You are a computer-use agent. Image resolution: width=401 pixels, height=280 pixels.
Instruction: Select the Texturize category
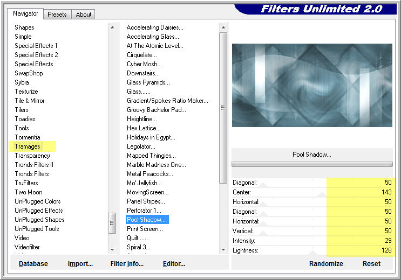26,92
